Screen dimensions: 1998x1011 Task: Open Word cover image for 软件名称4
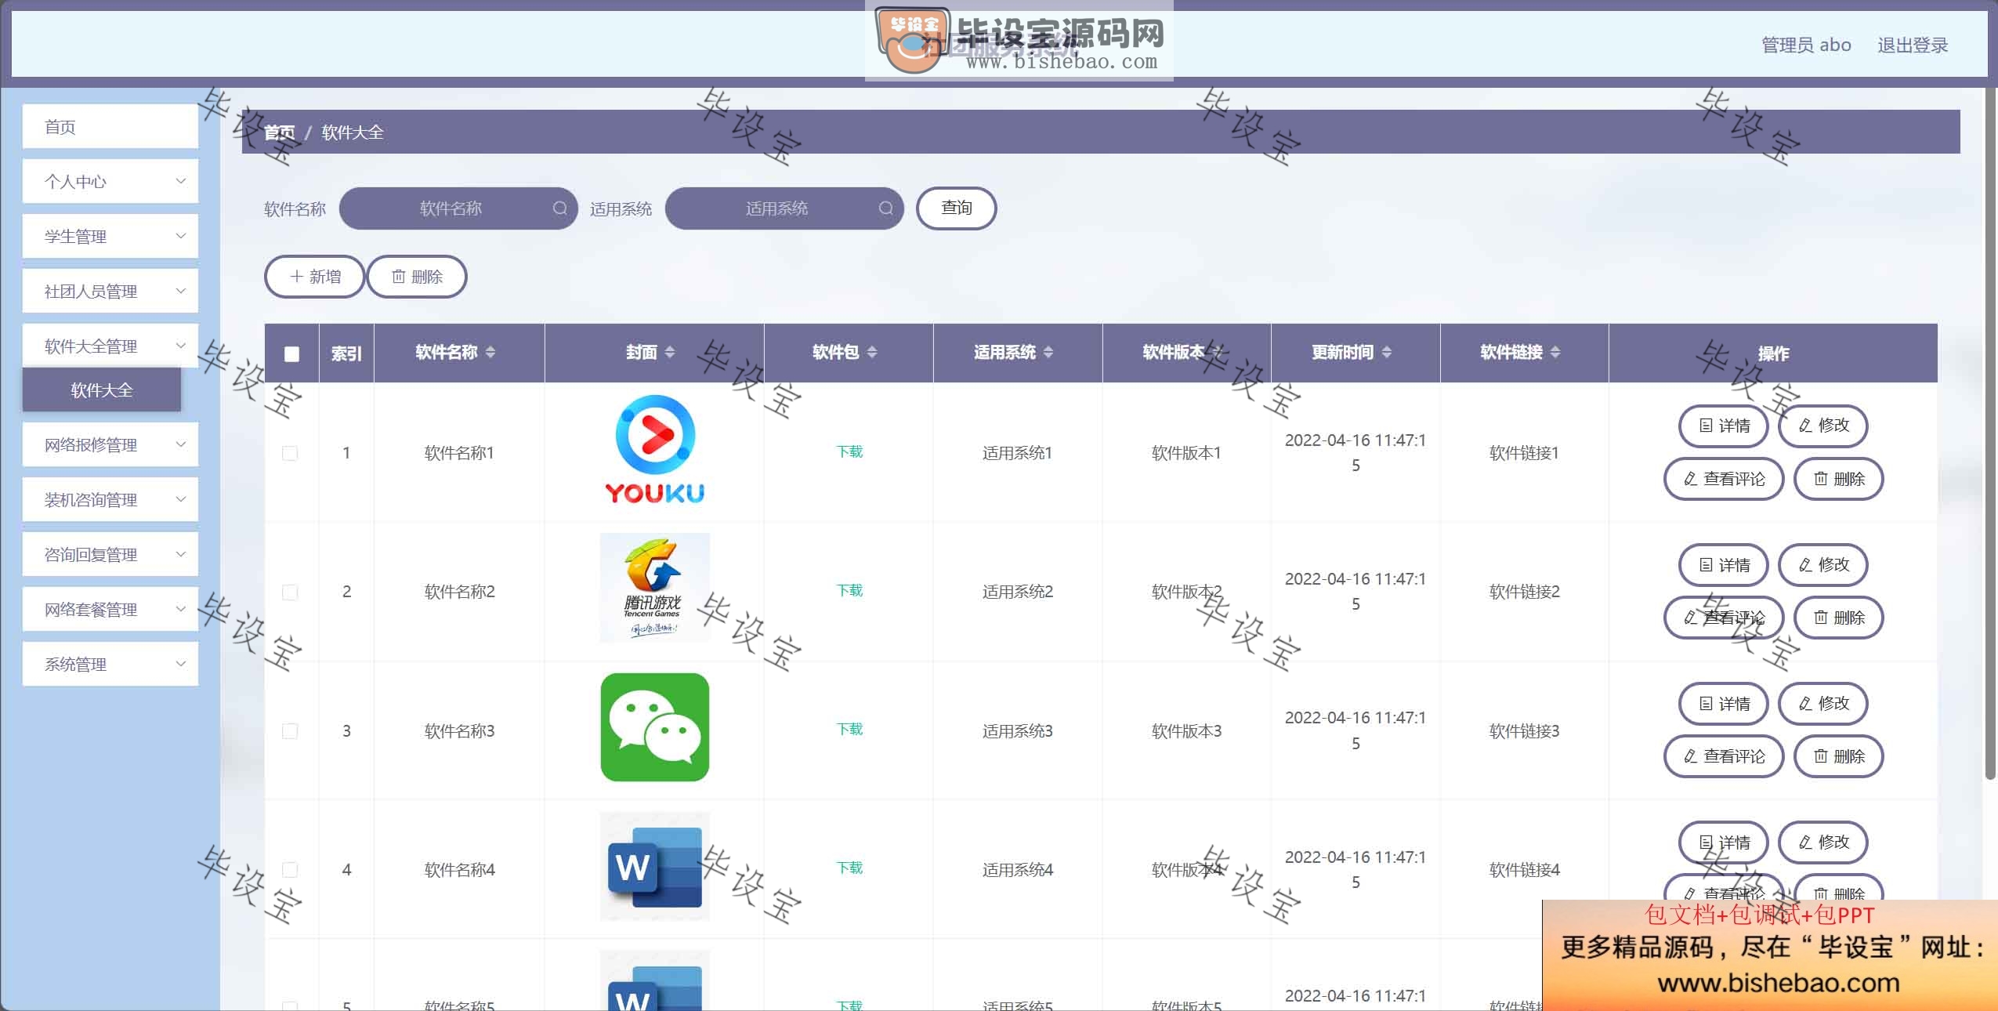655,867
